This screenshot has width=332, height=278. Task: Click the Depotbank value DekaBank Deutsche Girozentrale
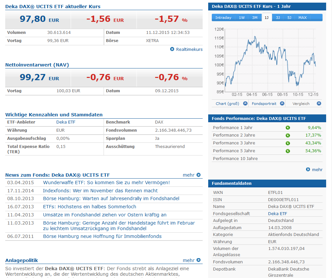[x=289, y=272]
